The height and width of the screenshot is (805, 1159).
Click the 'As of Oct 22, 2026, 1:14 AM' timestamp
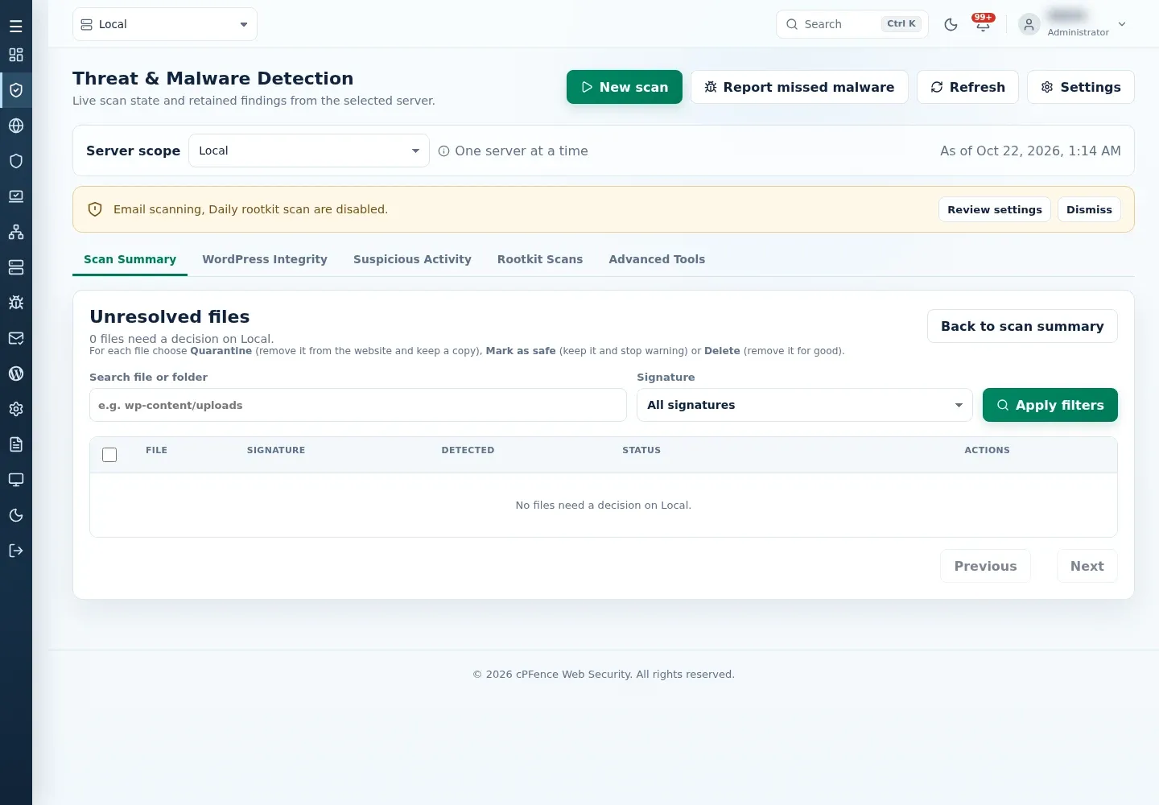[1030, 151]
